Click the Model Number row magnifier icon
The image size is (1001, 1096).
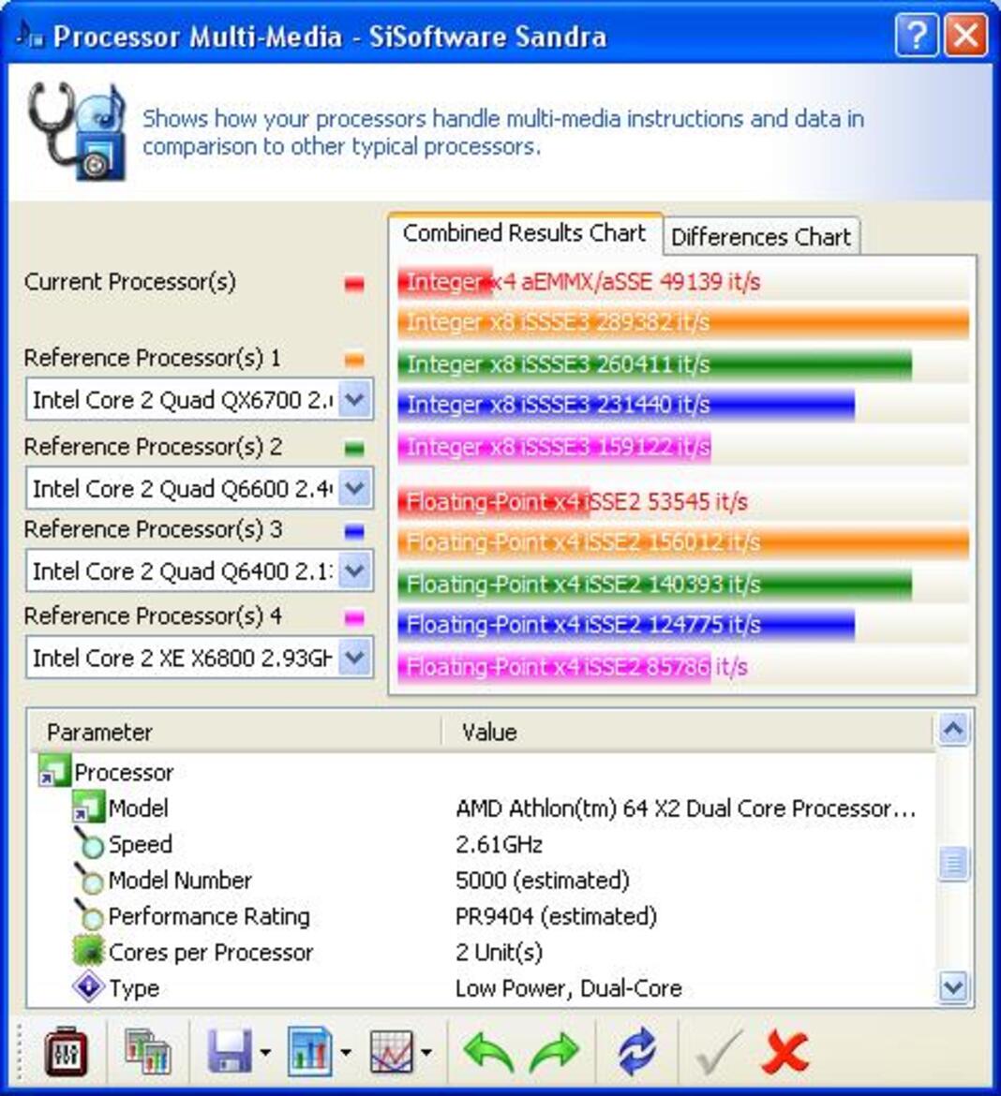tap(88, 879)
